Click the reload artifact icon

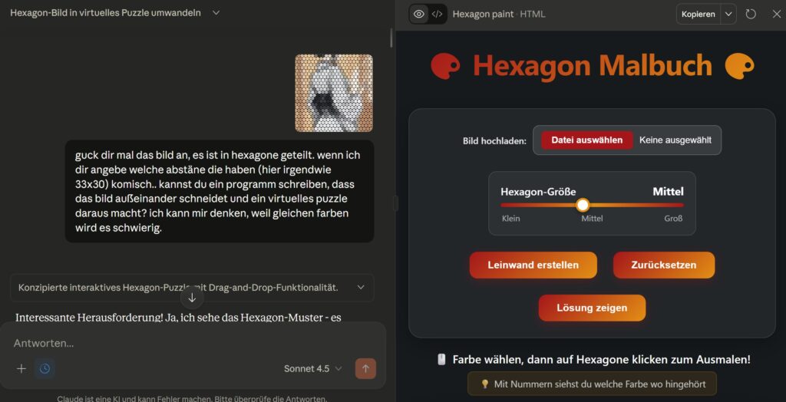click(x=751, y=14)
